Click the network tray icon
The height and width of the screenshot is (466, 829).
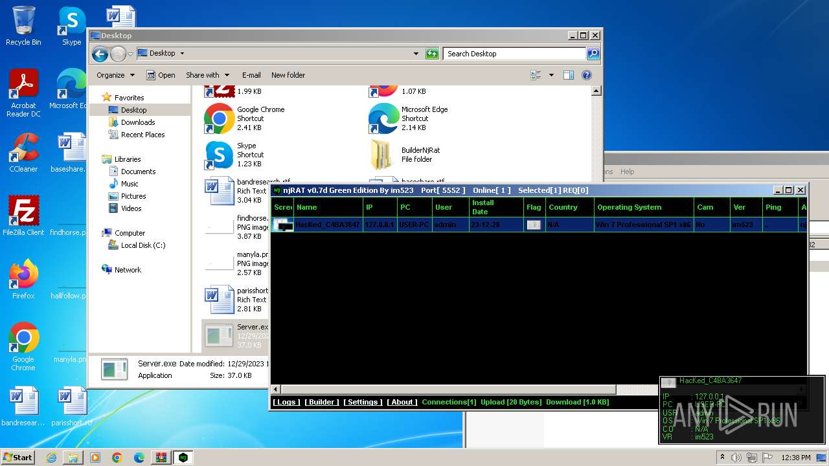point(752,458)
